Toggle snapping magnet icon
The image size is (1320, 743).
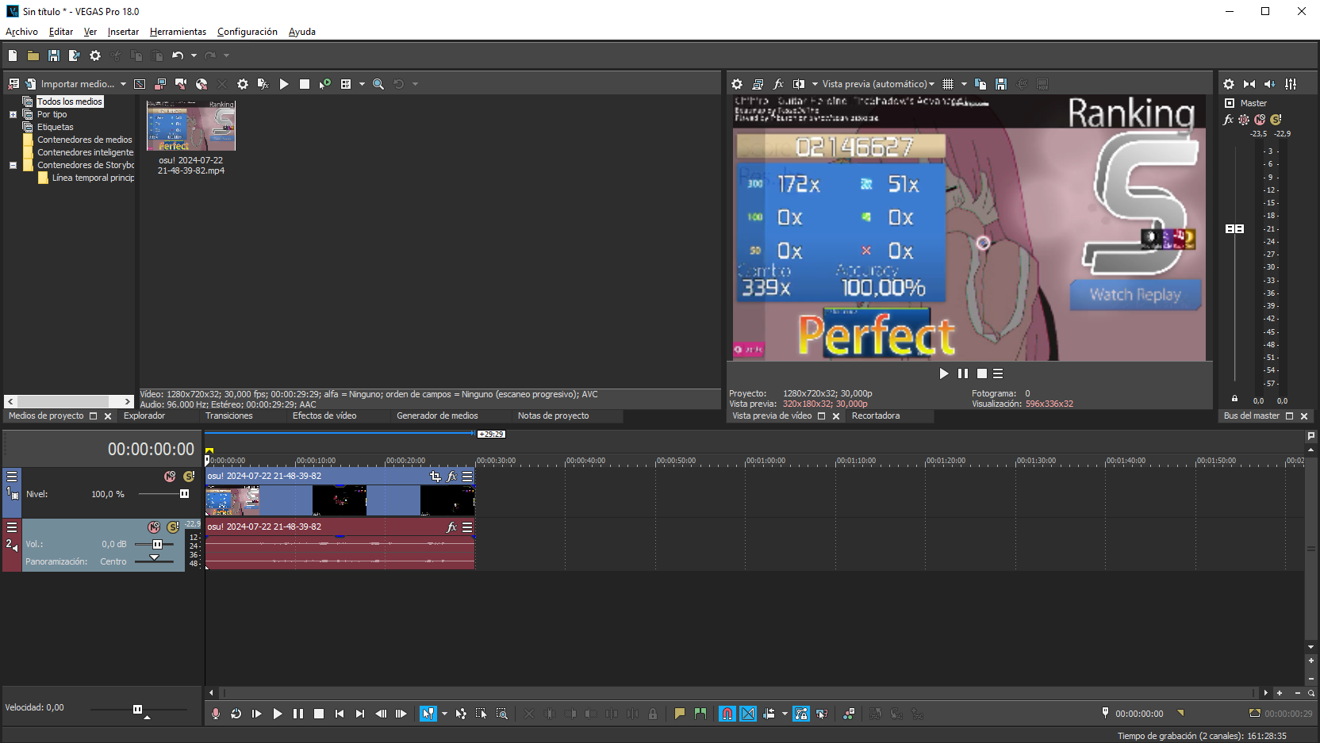[x=727, y=714]
